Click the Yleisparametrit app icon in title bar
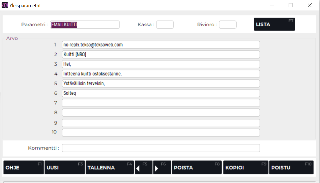Screen dimensions: 320x183 (5, 5)
